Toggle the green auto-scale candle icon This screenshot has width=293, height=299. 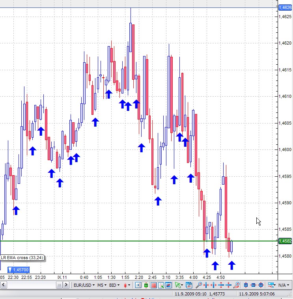coord(146,285)
